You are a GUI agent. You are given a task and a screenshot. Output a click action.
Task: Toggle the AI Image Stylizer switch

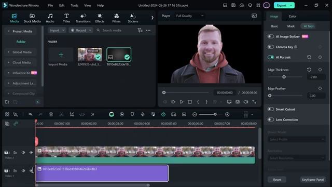[x=271, y=36]
